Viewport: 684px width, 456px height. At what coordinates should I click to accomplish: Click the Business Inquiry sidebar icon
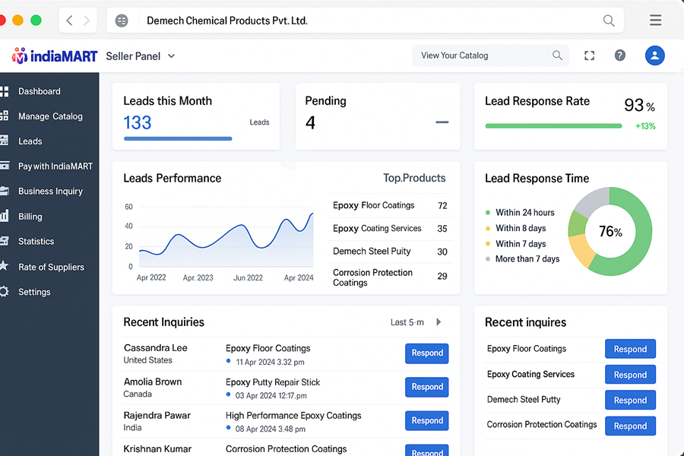coord(5,191)
